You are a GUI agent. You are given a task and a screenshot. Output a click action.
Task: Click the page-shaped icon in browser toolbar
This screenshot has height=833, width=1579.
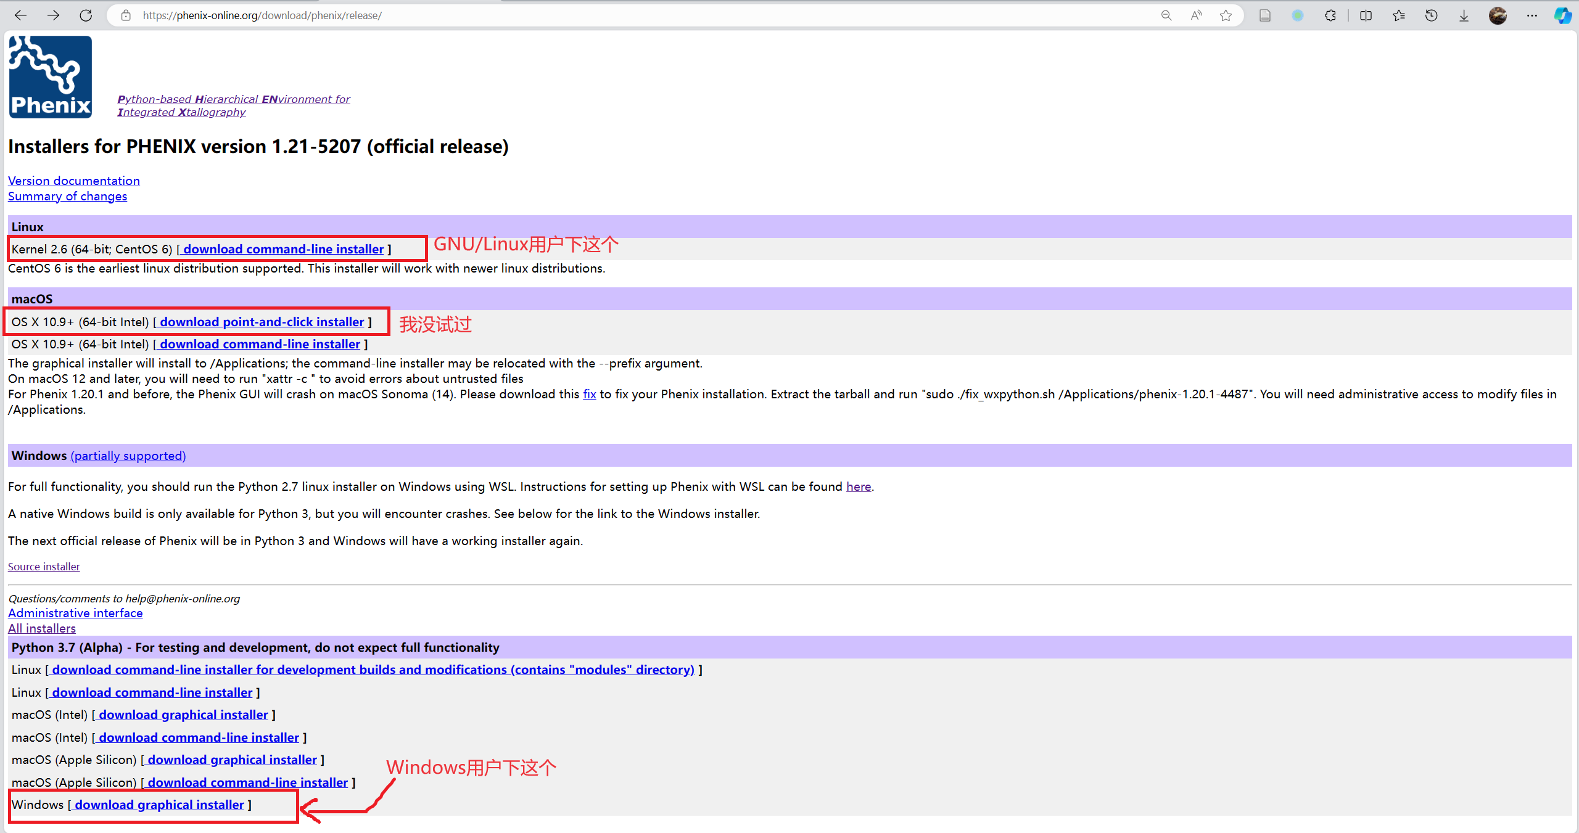click(1265, 15)
